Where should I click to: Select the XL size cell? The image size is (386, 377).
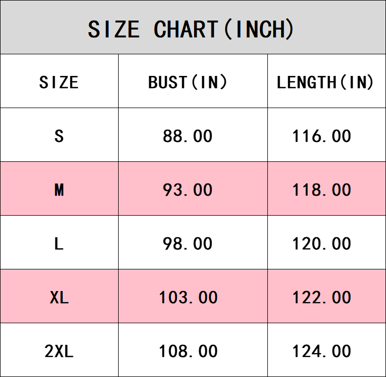(59, 297)
